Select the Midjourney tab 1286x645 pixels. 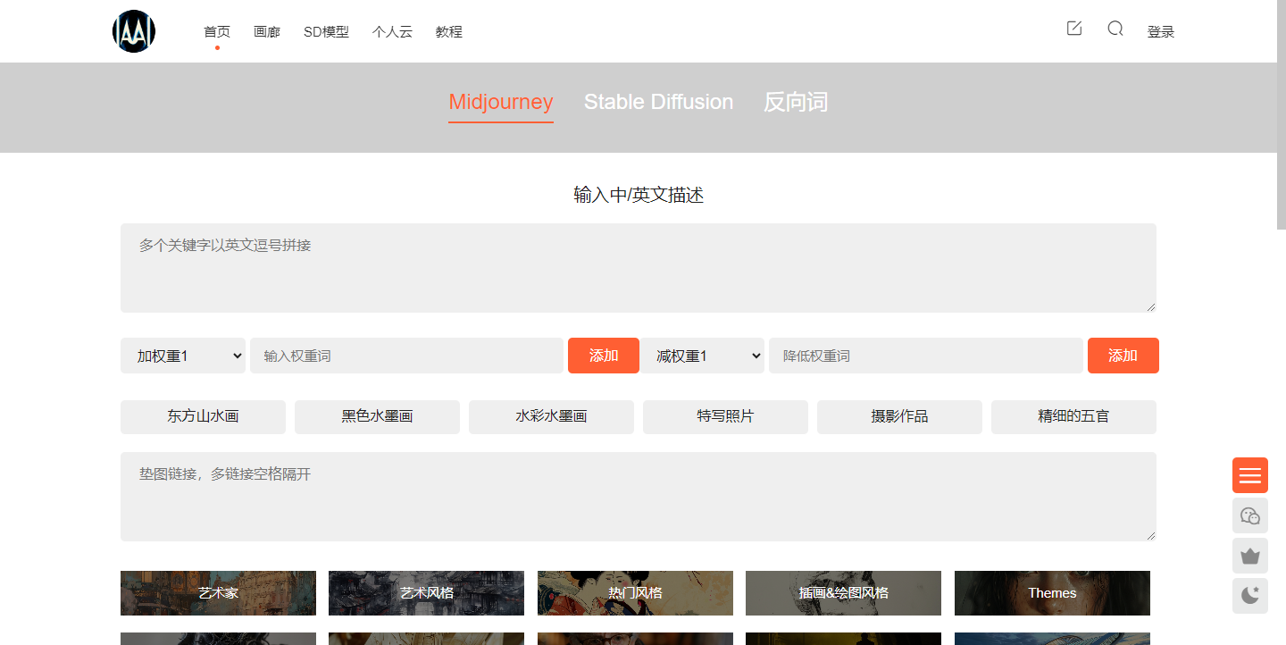coord(501,103)
